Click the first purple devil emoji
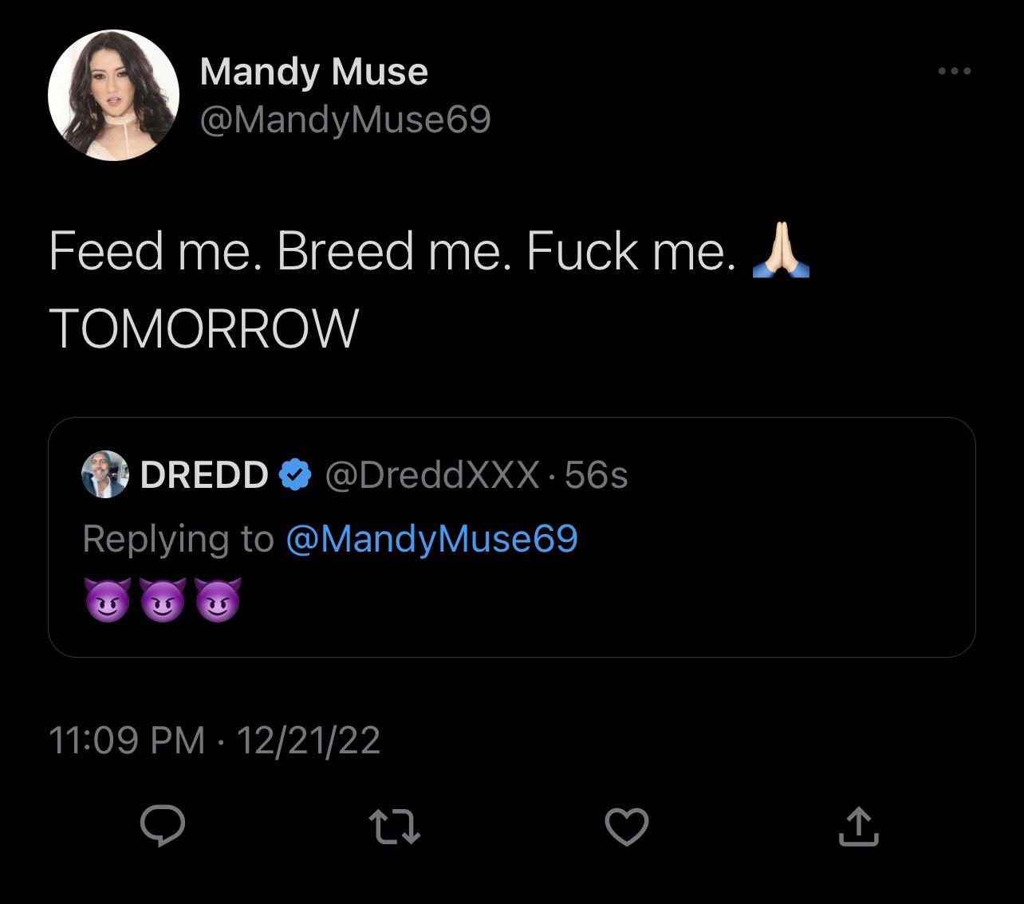This screenshot has height=904, width=1024. [x=107, y=600]
